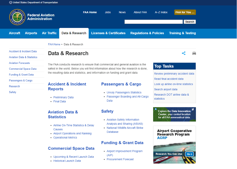Open the A–Z Index link

(x=161, y=12)
